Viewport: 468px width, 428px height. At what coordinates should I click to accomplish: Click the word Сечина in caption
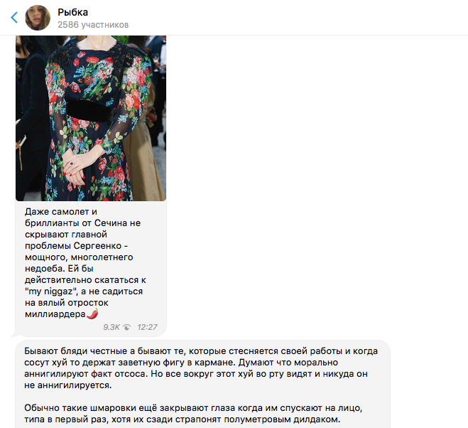coord(109,223)
